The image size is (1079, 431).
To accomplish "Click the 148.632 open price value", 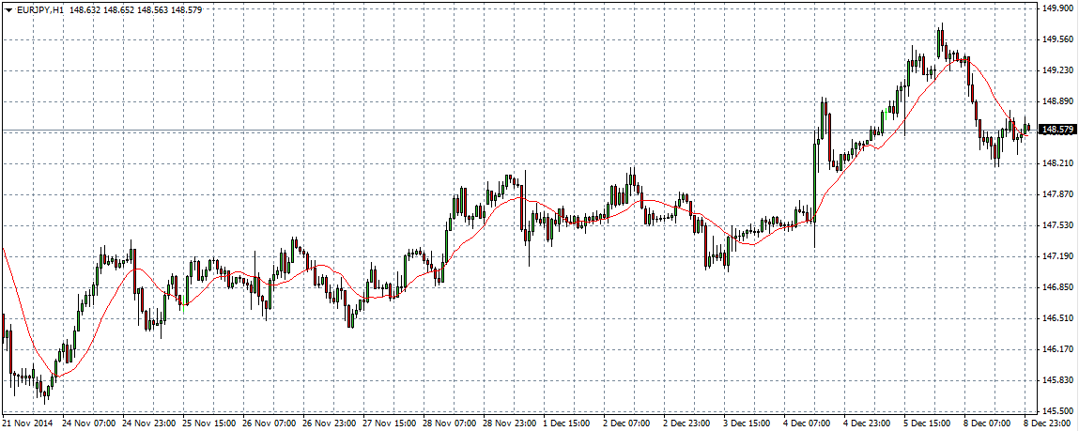I will 85,11.
